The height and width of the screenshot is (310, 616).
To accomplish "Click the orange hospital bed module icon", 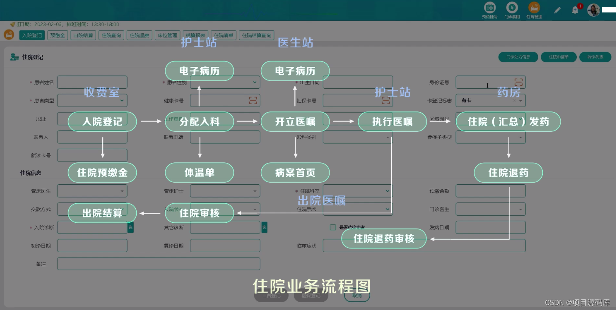I will pos(9,35).
